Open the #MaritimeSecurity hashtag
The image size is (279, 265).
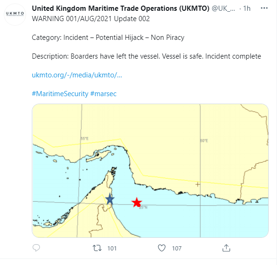[60, 94]
